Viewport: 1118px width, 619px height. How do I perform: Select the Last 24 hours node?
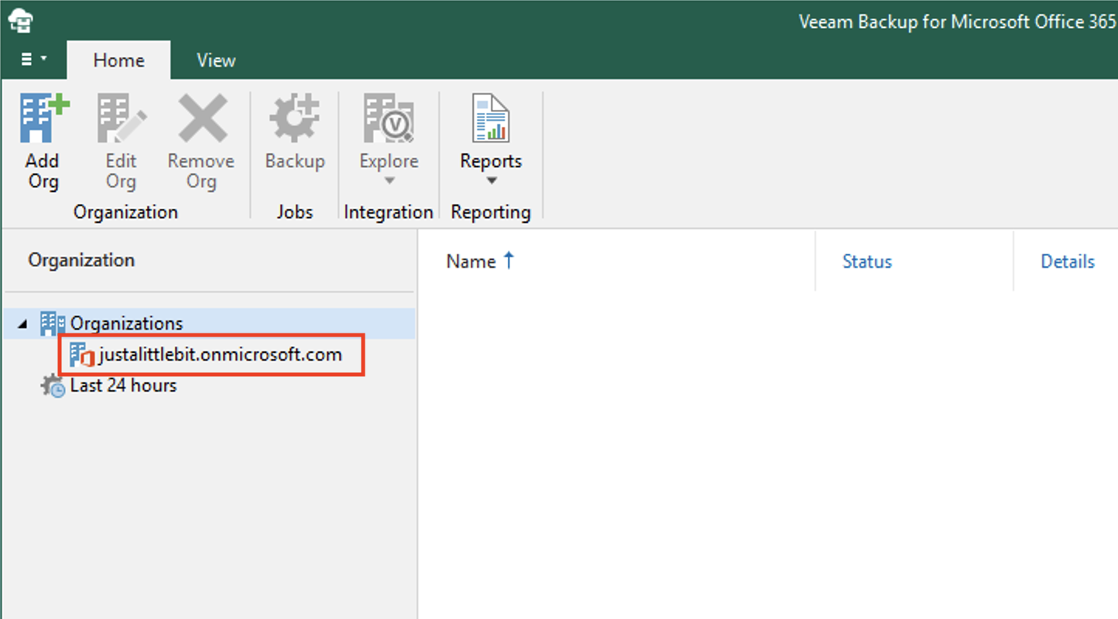click(123, 385)
